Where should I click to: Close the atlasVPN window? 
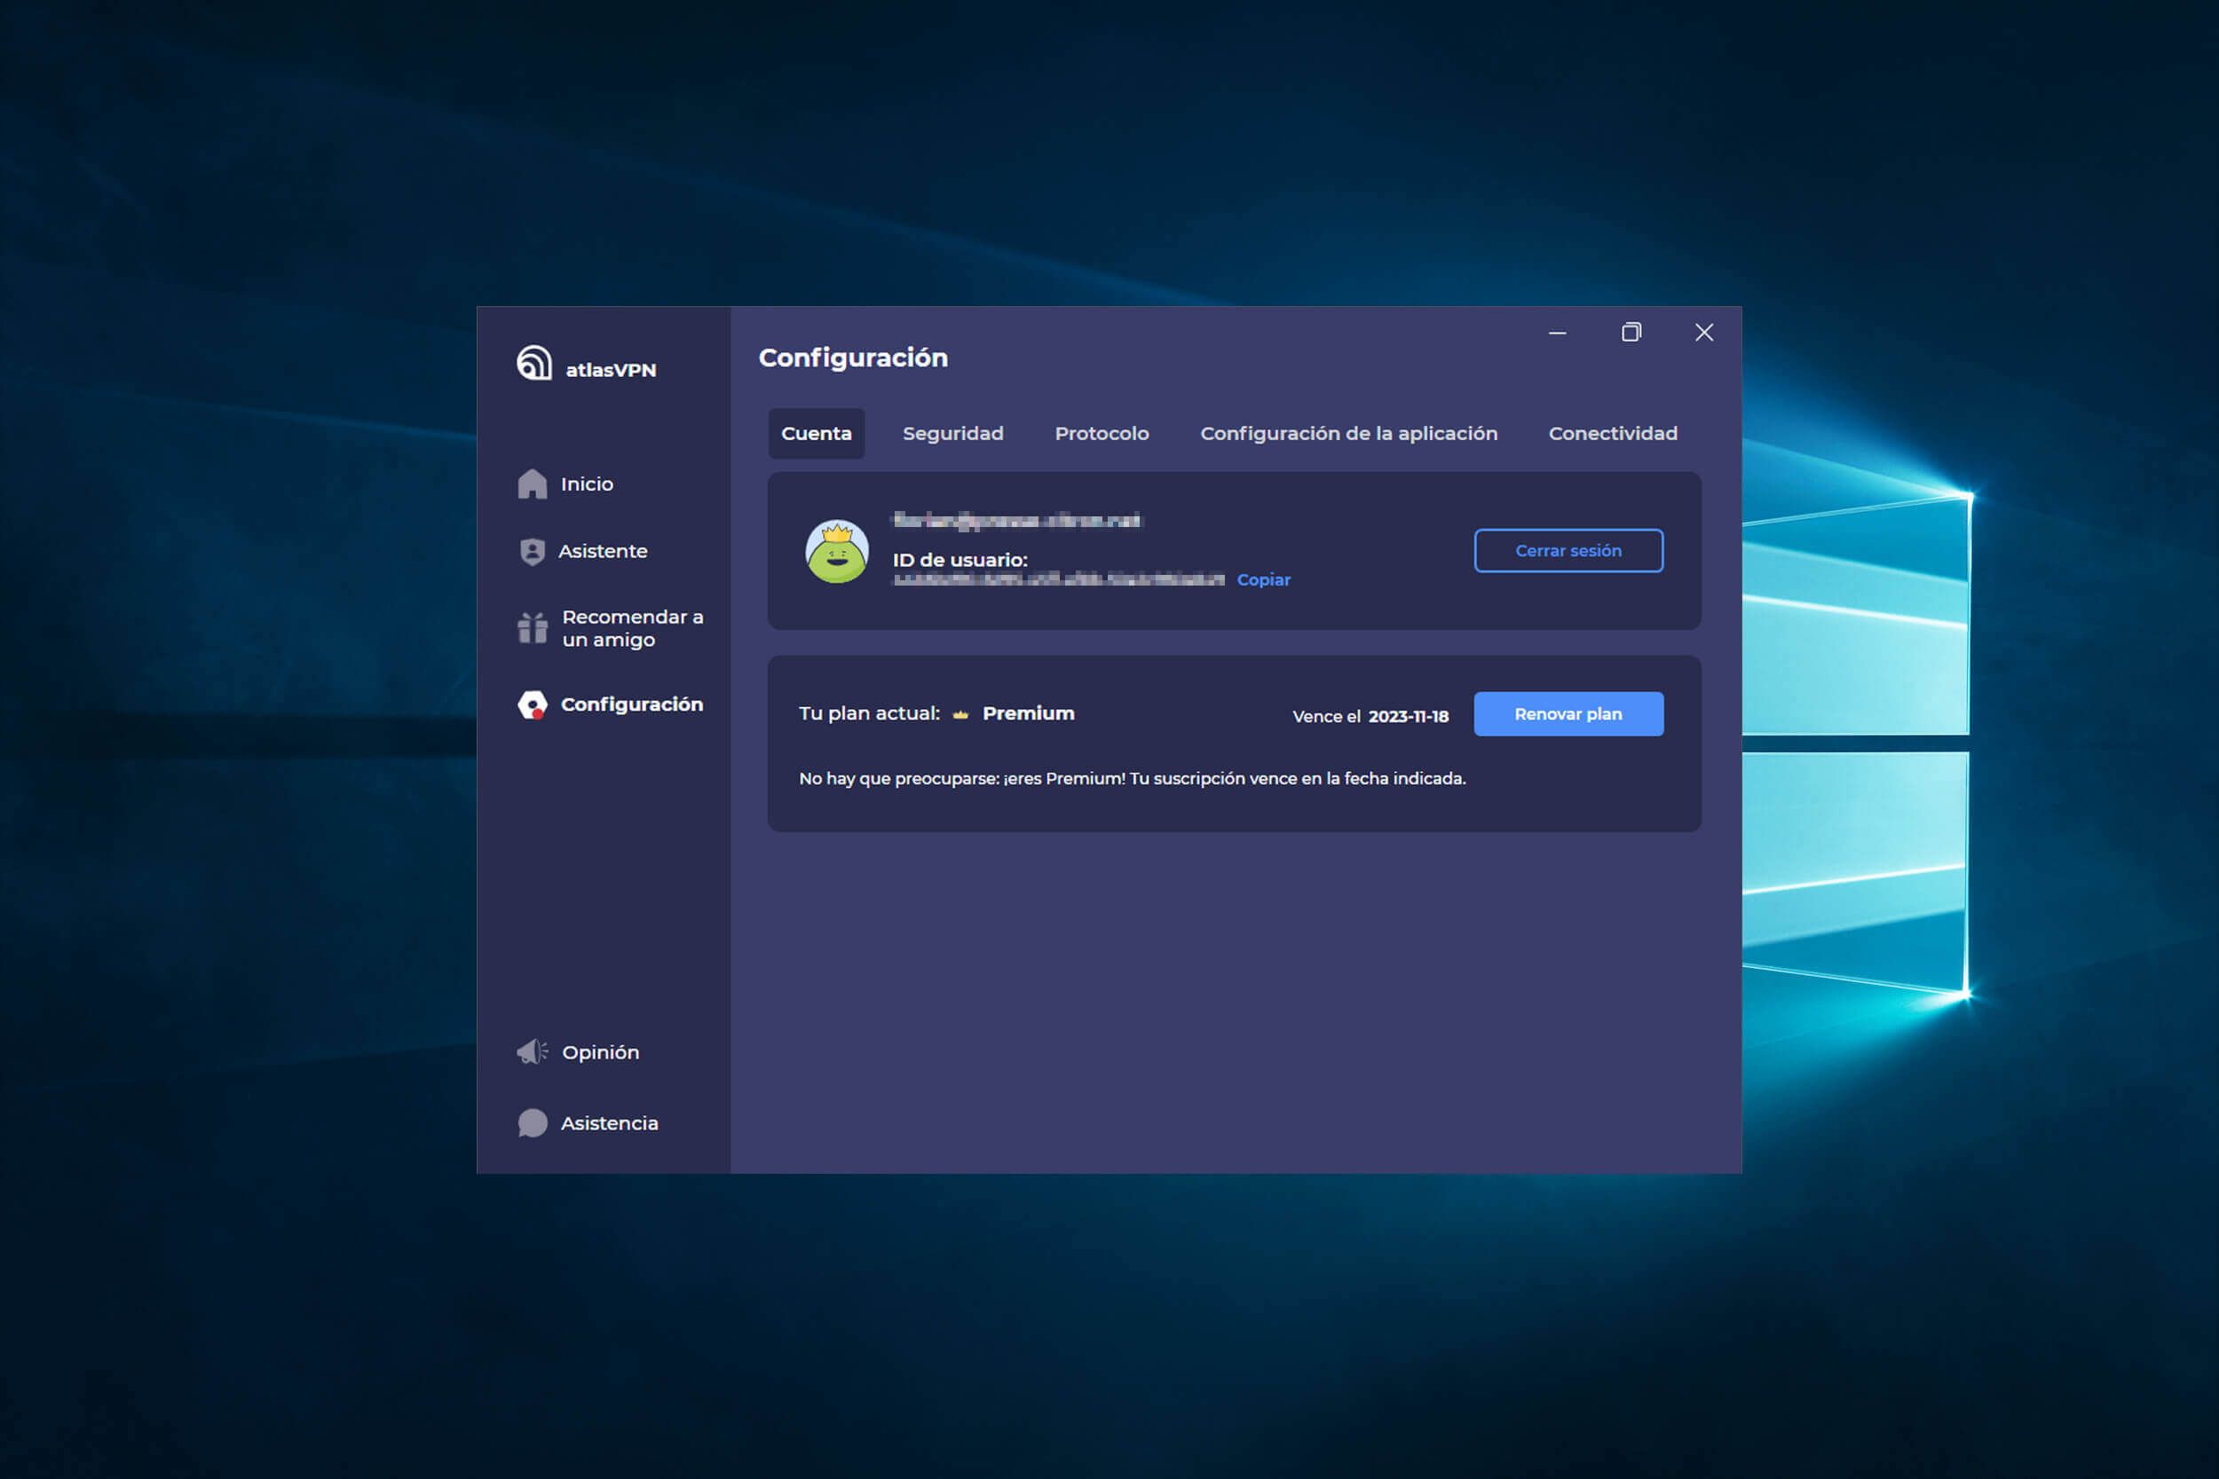[x=1704, y=332]
